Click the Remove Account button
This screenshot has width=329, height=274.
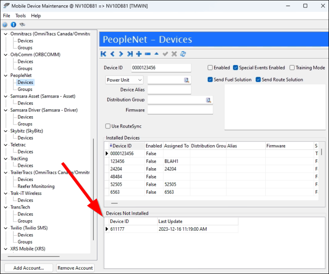[x=75, y=268]
